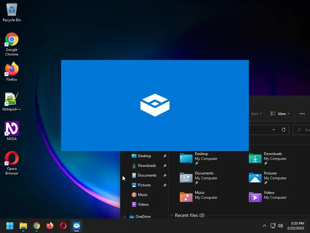
Task: Click the pin icon beside sidebar Downloads
Action: tap(165, 166)
